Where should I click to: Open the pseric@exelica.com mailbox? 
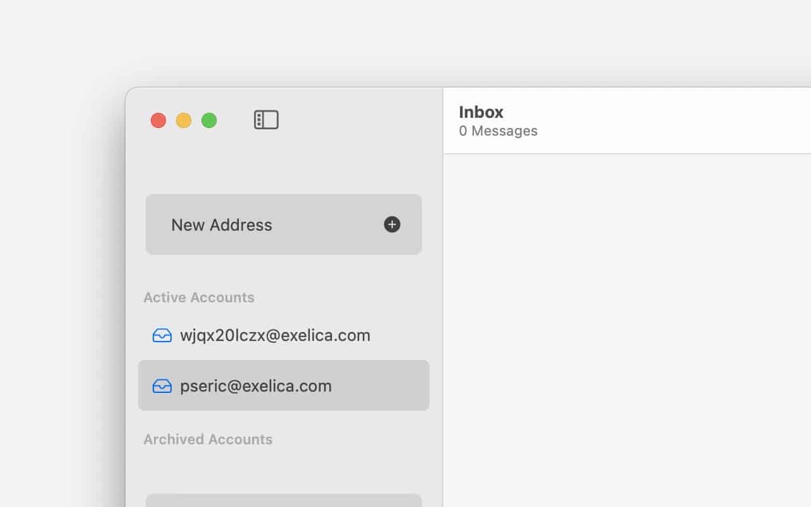point(284,385)
